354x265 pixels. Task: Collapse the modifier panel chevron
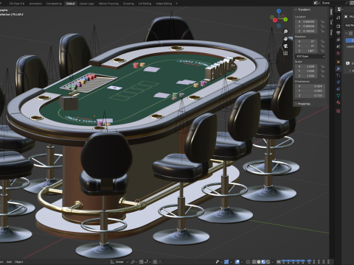[346, 33]
